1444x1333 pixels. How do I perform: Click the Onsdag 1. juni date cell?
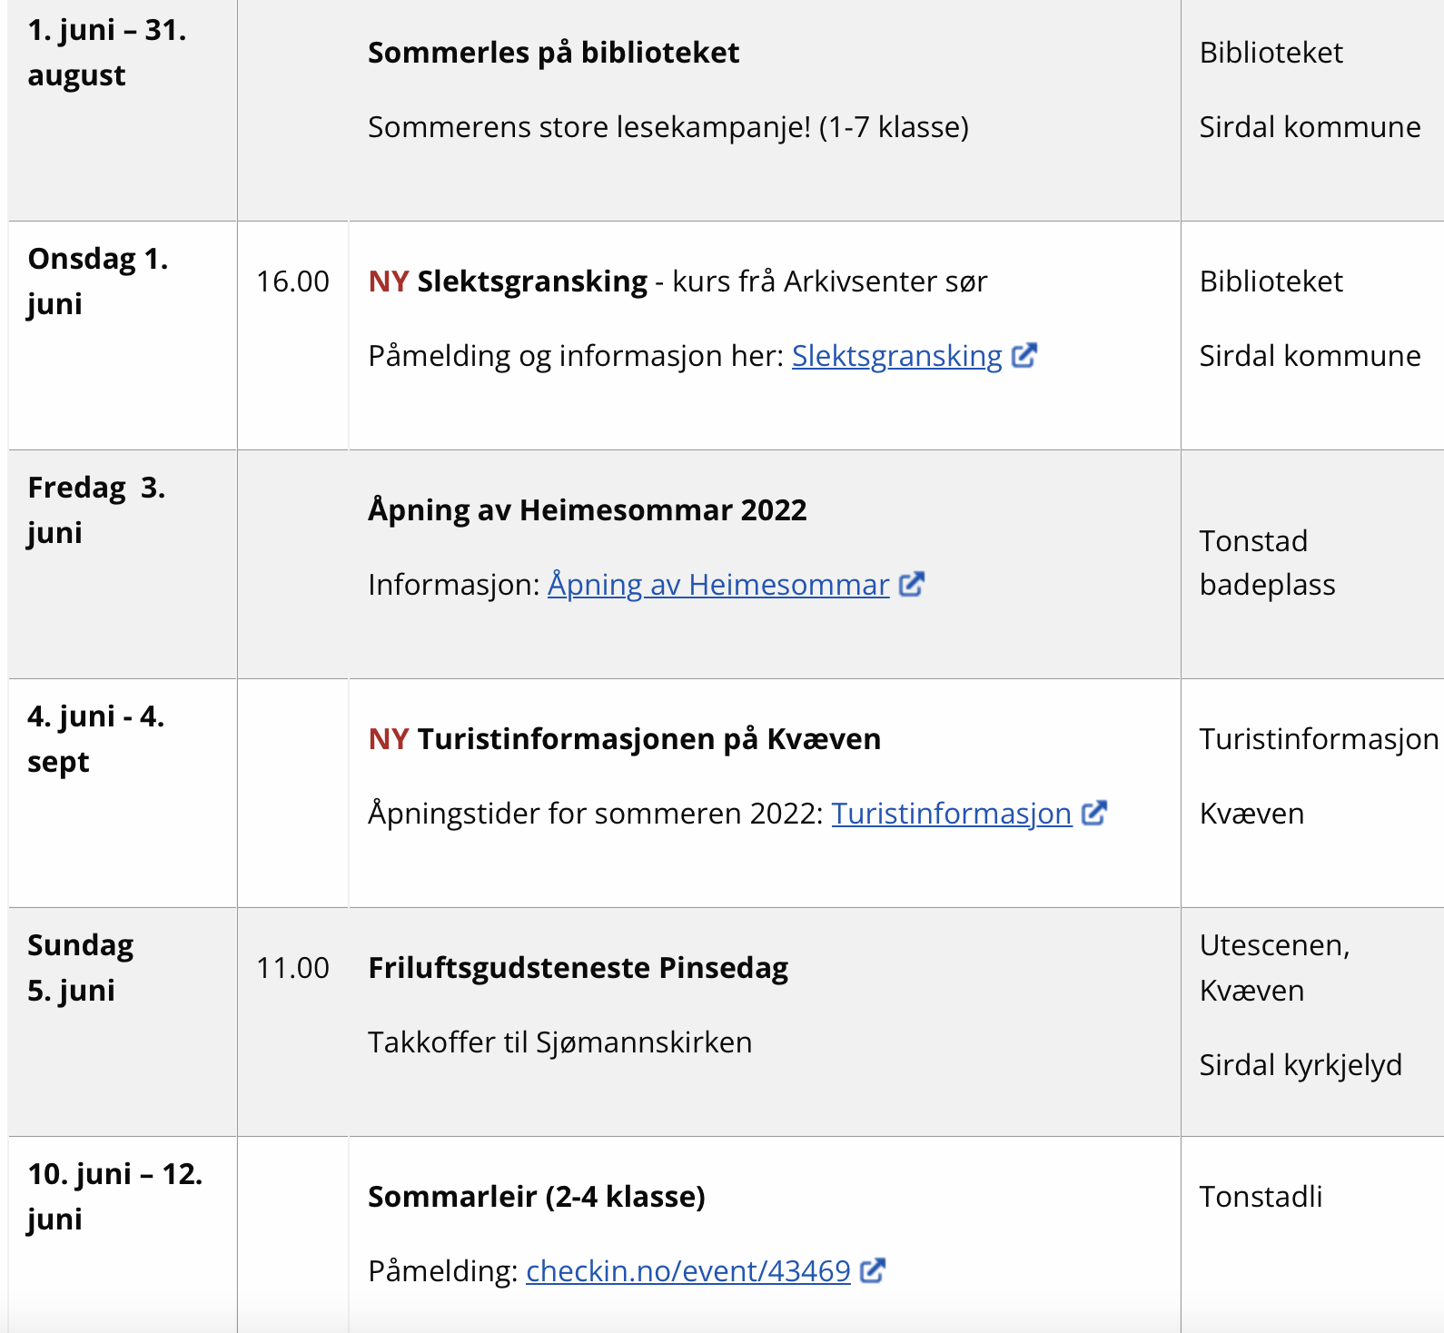(x=98, y=281)
